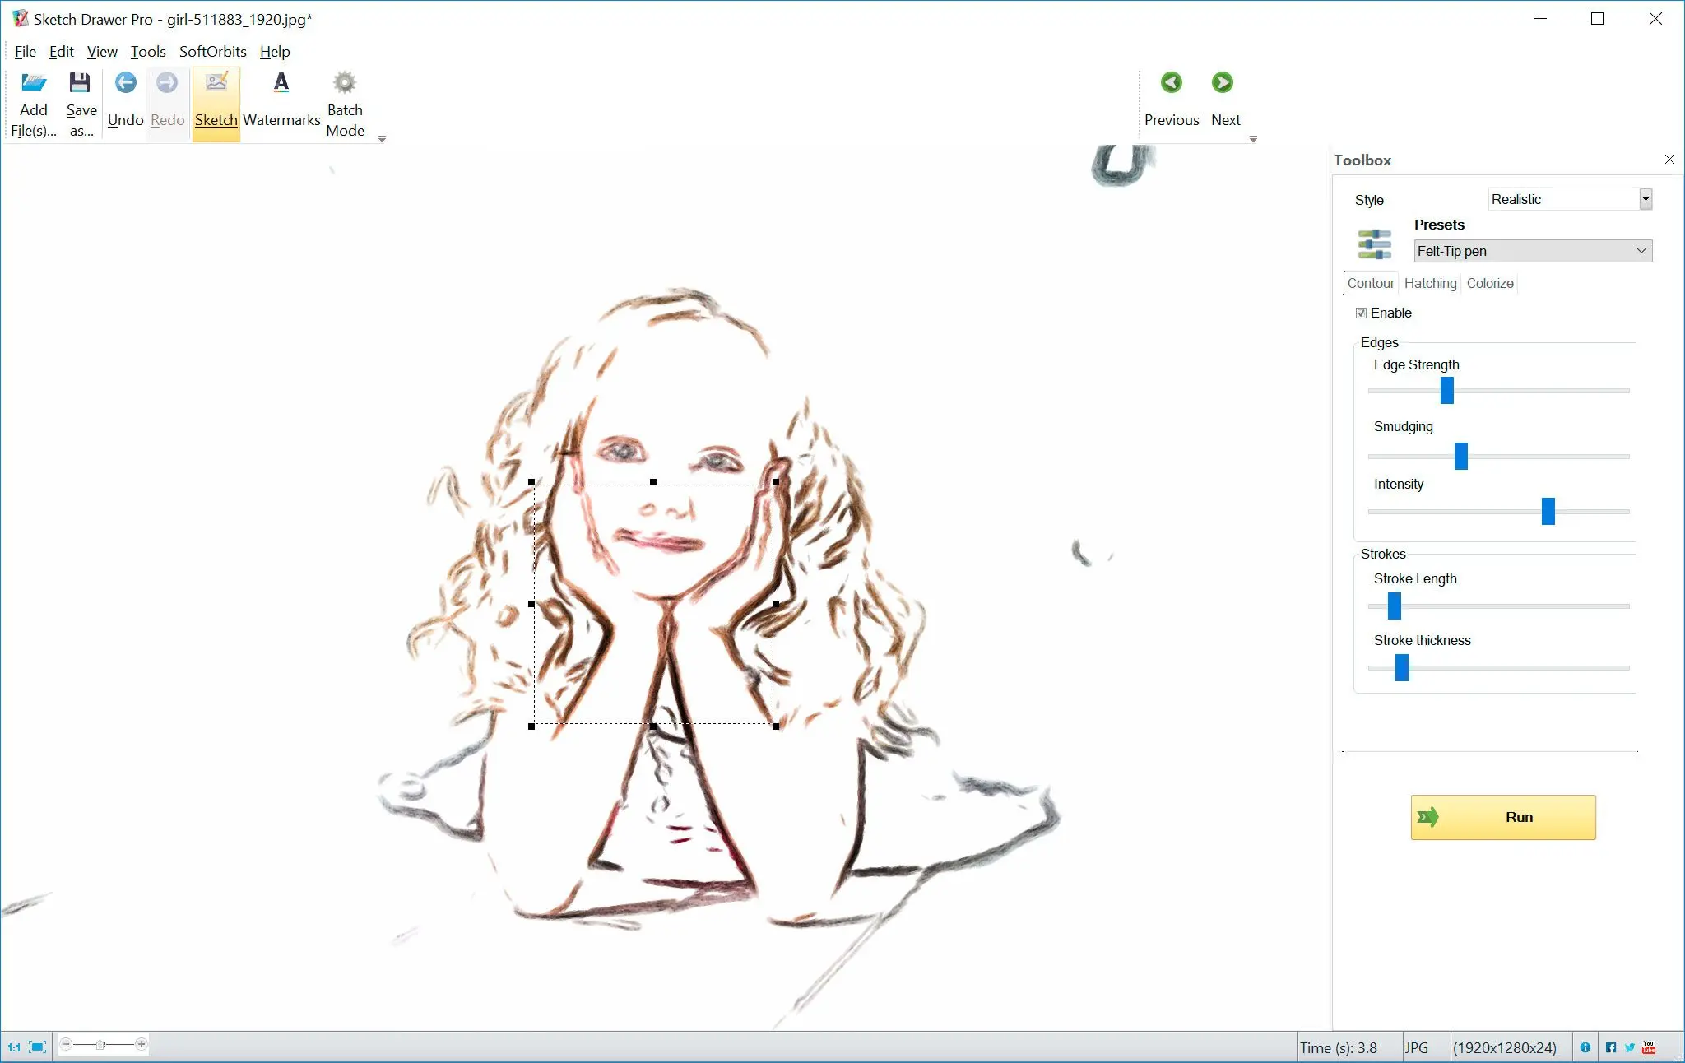
Task: Switch to the Hatching tab
Action: (x=1429, y=283)
